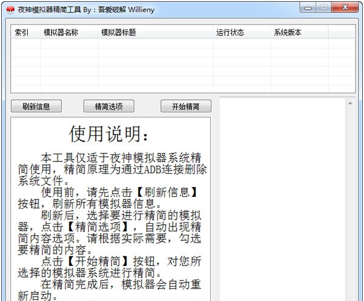Viewport: 364px width, 301px height.
Task: Select the 系统版本 column header
Action: 300,33
